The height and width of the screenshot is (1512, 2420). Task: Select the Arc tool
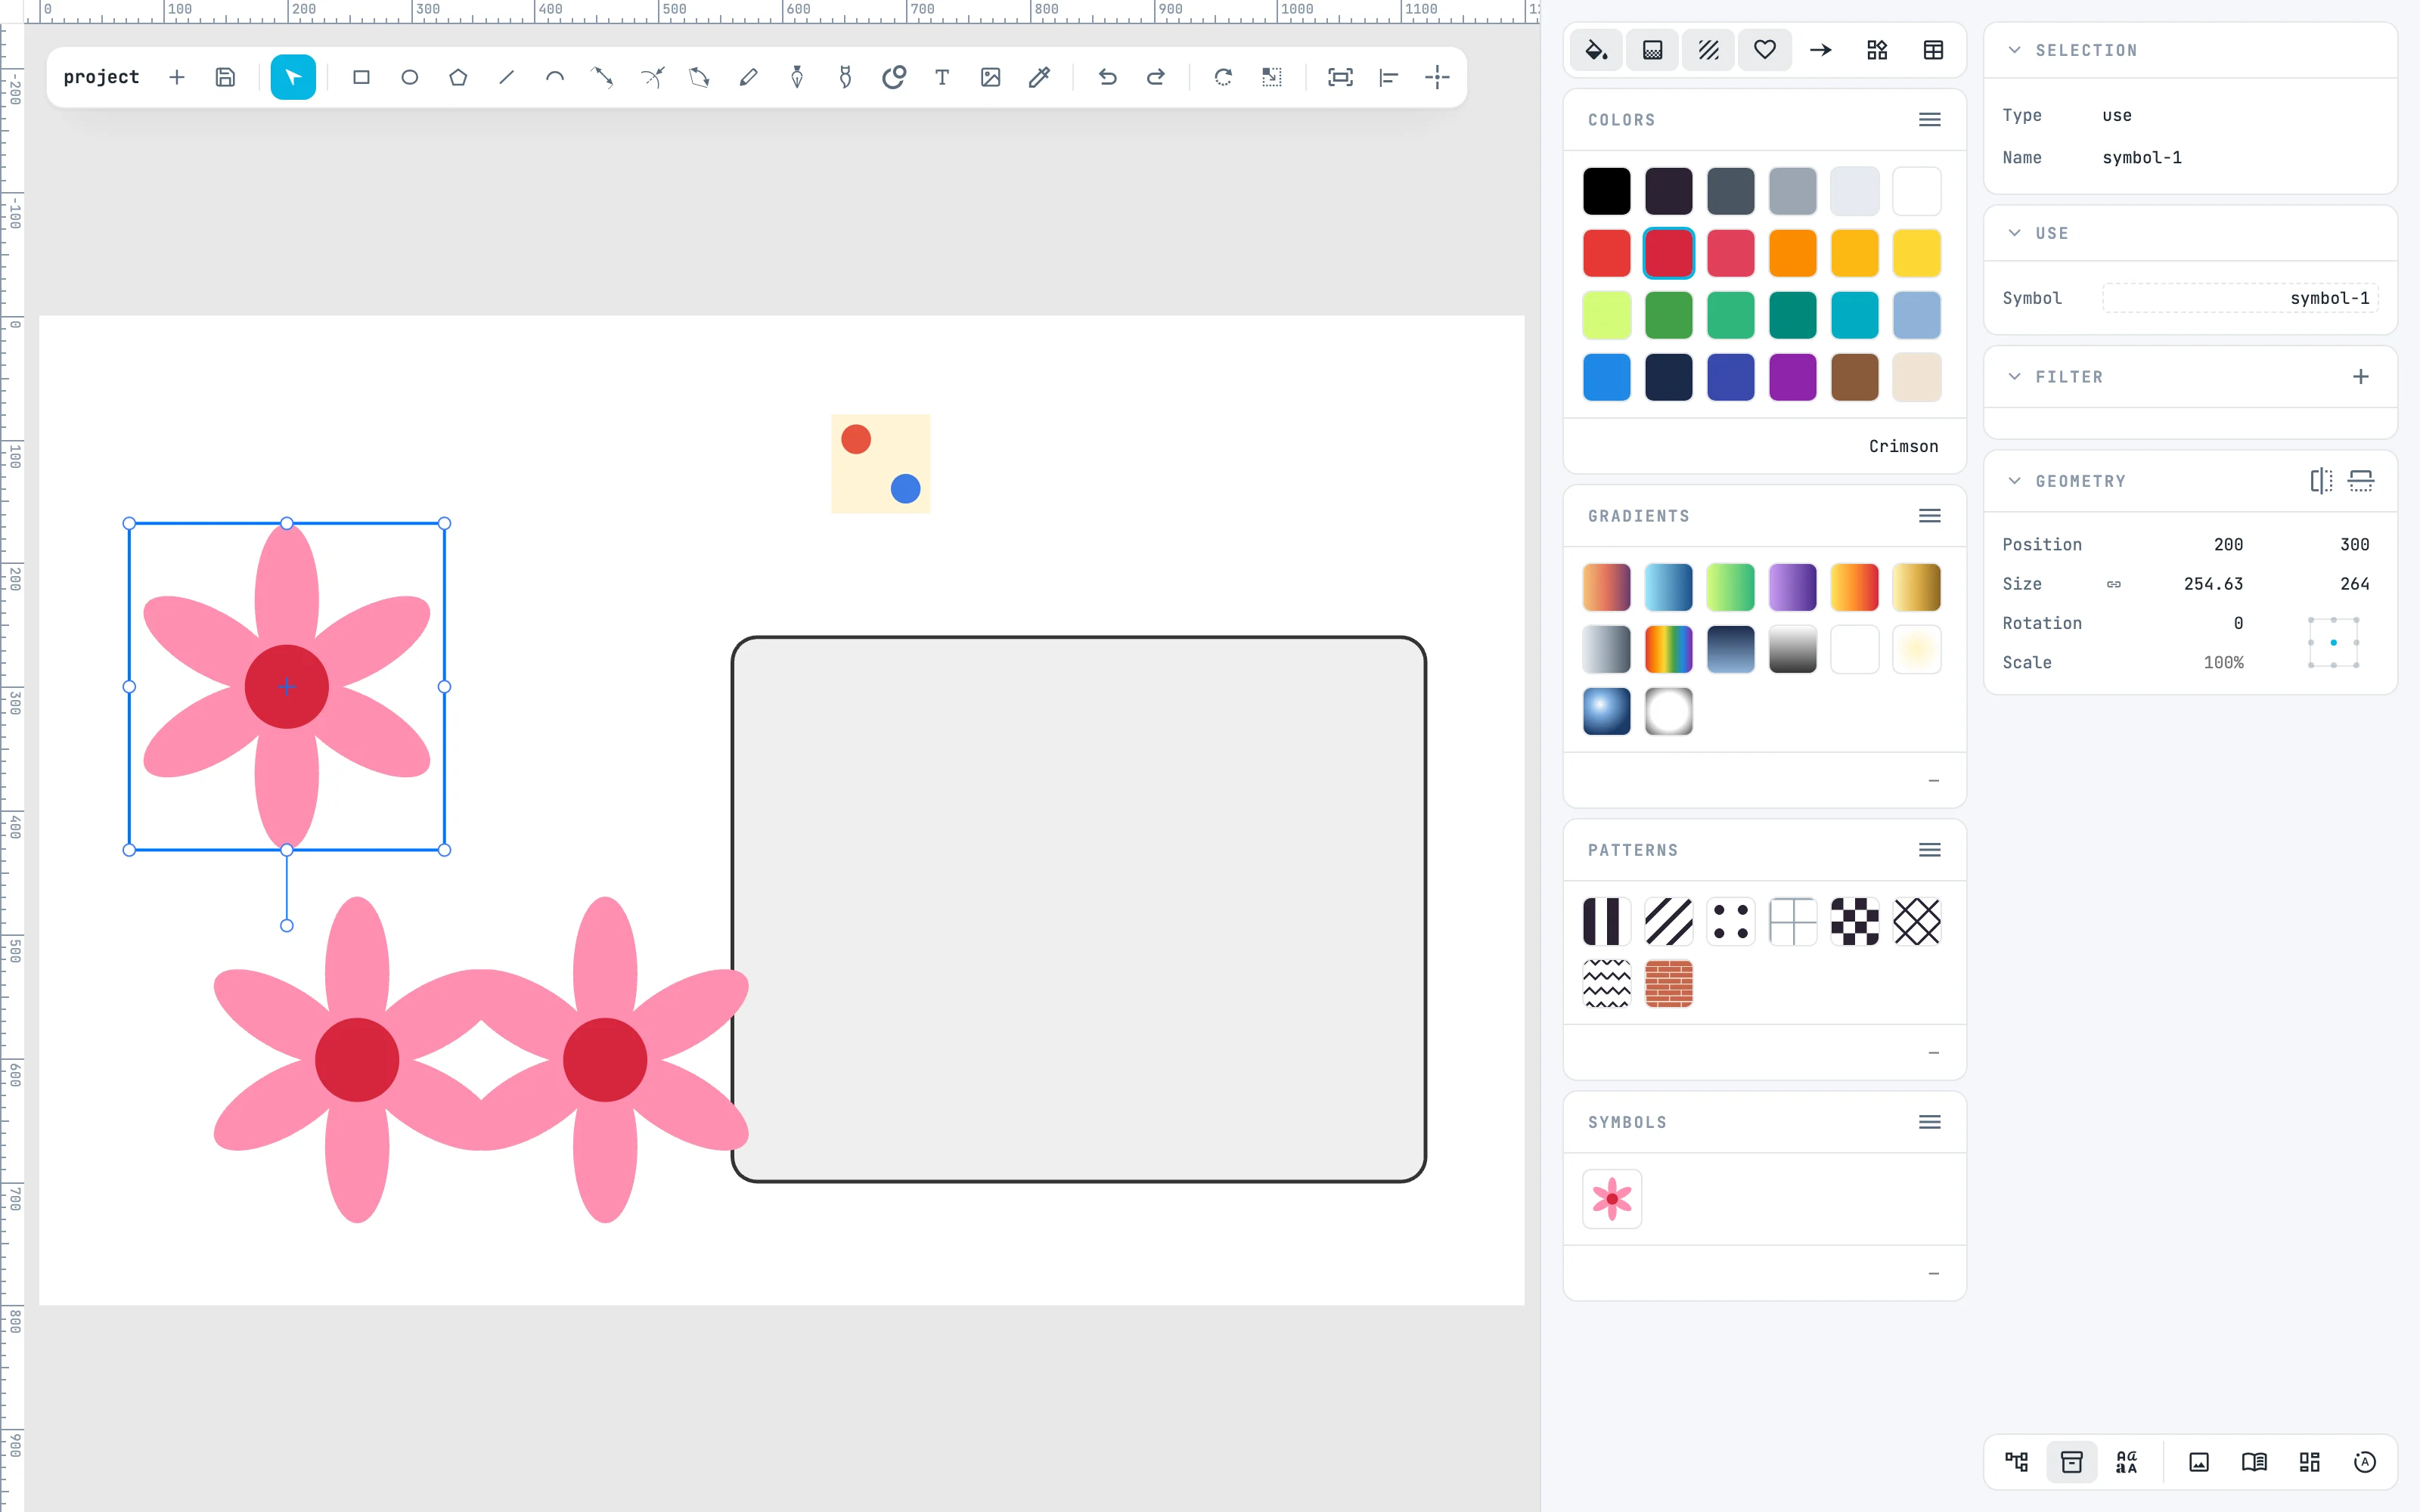pos(555,77)
